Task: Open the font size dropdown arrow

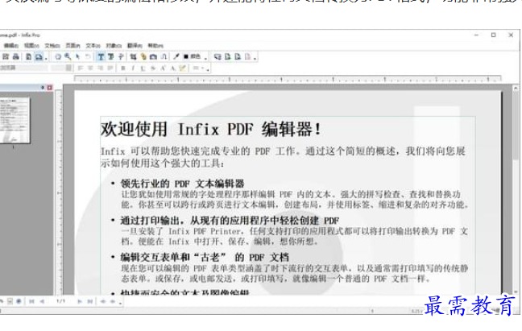Action: pyautogui.click(x=68, y=68)
